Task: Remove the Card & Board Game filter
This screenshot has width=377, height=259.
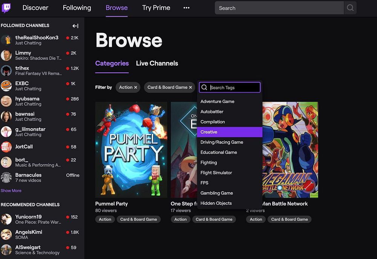Action: click(x=190, y=87)
